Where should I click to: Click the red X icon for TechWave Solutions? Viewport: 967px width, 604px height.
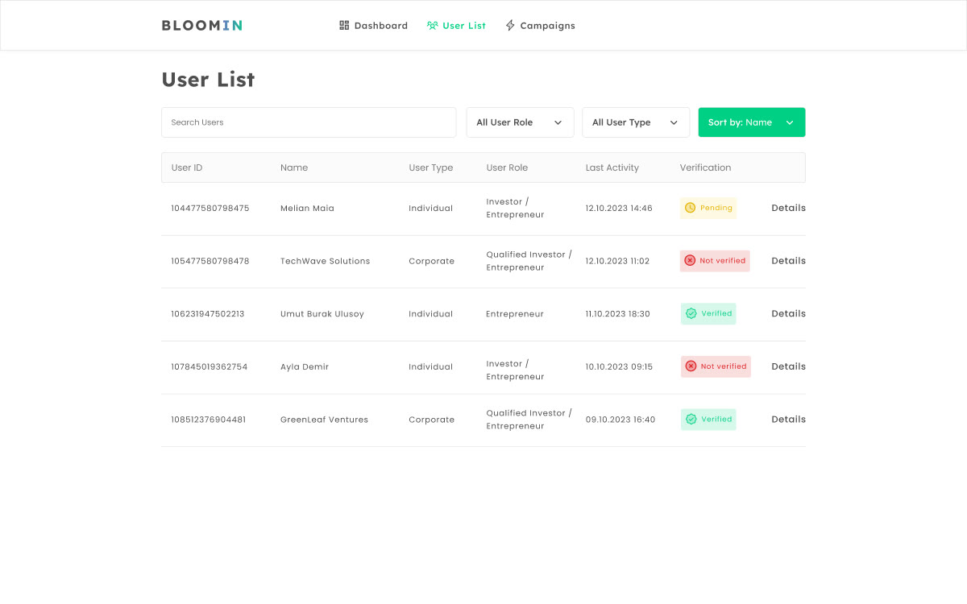coord(690,261)
